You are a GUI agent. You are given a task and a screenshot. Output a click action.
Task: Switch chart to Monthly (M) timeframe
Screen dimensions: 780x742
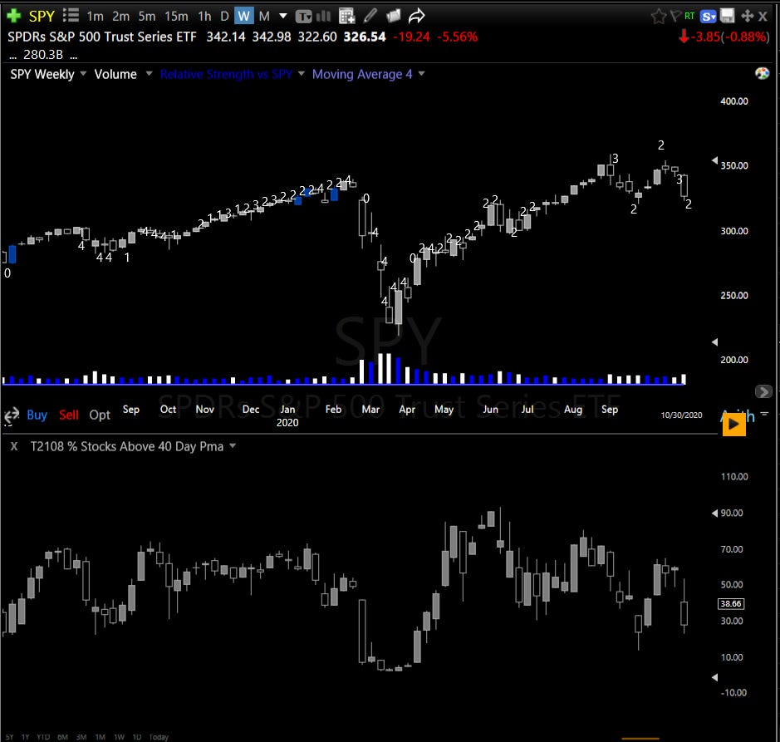click(264, 17)
